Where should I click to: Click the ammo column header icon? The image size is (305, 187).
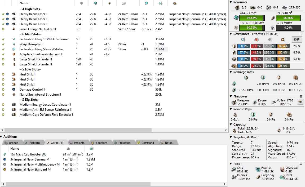(174, 3)
